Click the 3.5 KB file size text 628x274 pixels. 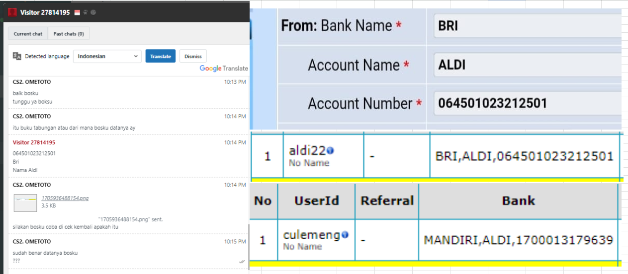point(48,205)
